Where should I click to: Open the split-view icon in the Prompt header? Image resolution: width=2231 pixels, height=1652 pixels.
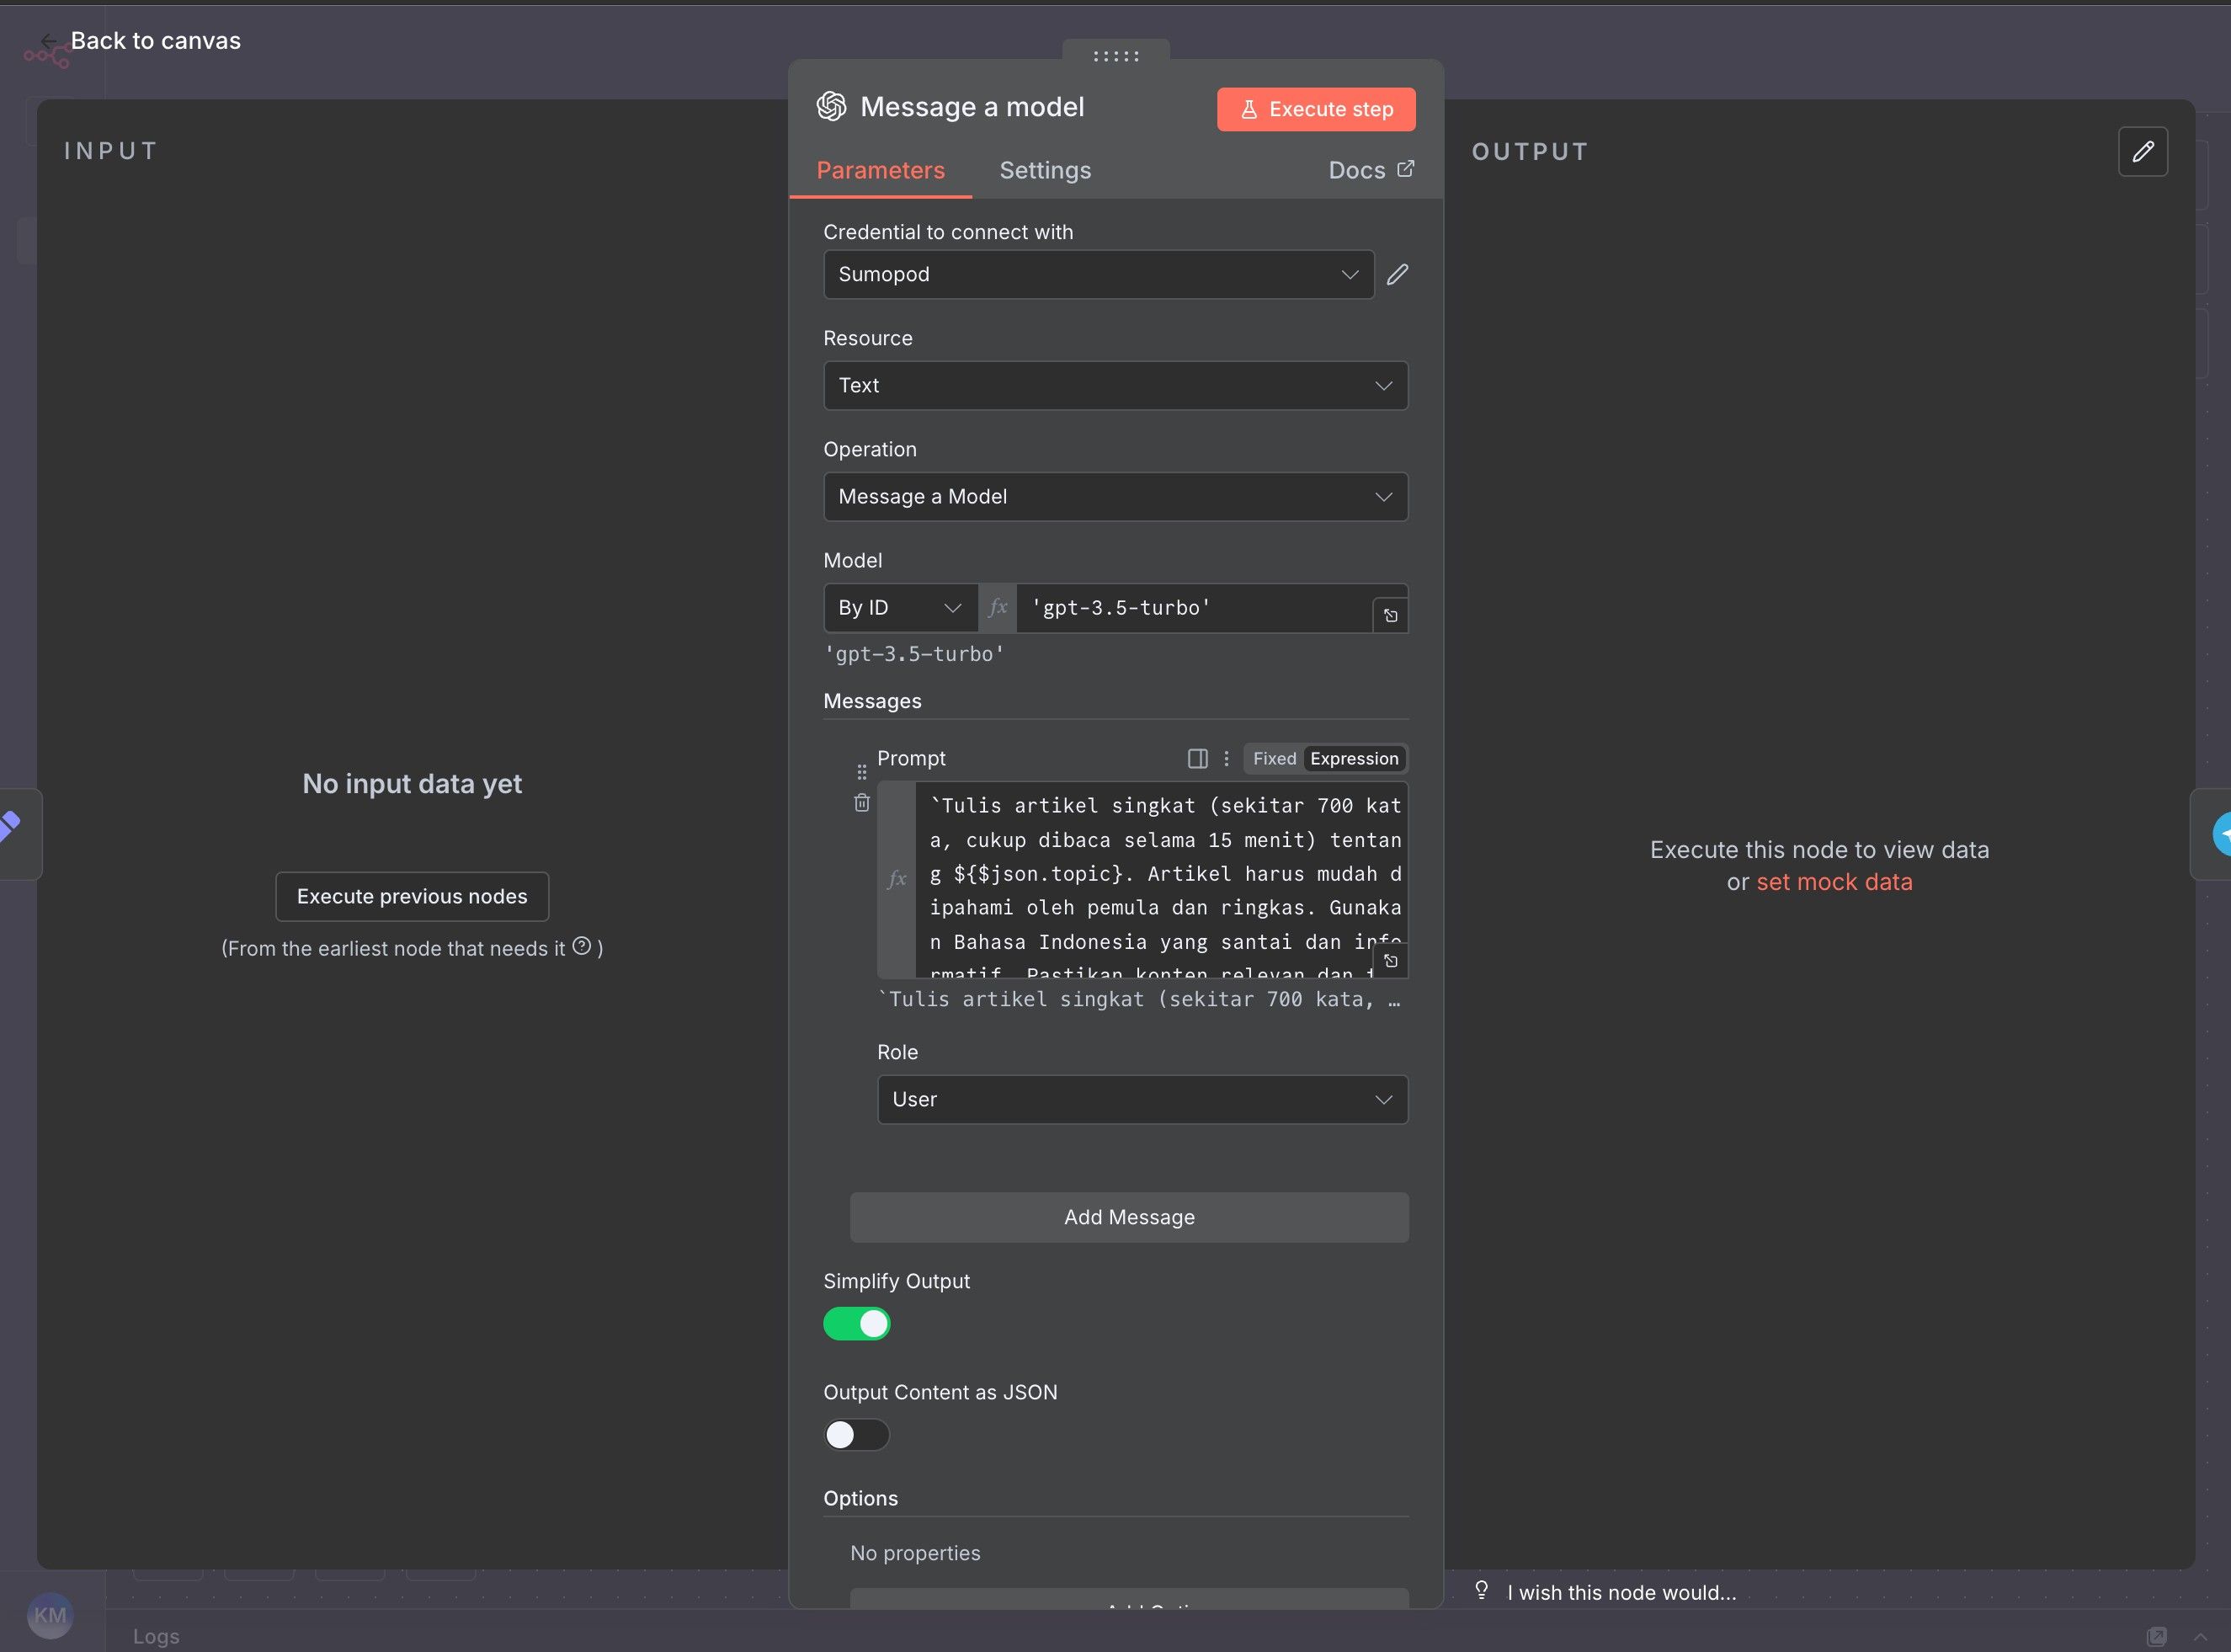1197,758
